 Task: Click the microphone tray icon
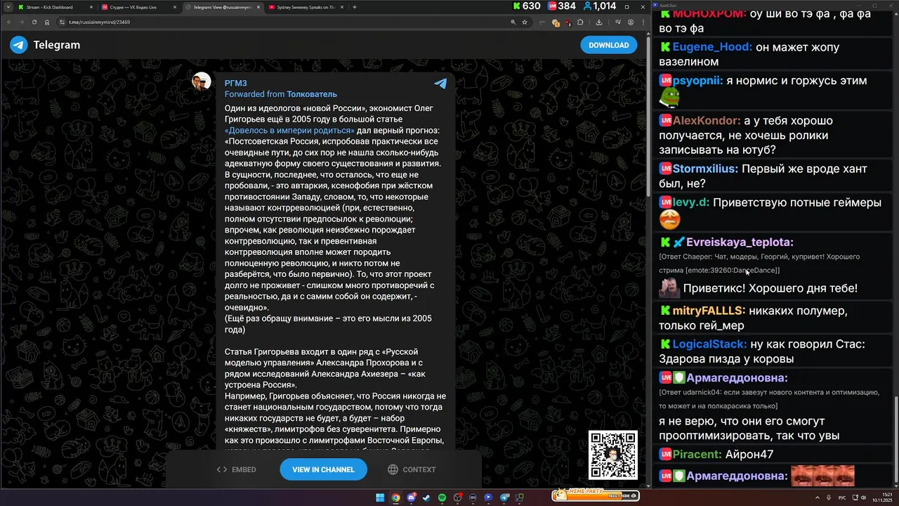coord(829,497)
